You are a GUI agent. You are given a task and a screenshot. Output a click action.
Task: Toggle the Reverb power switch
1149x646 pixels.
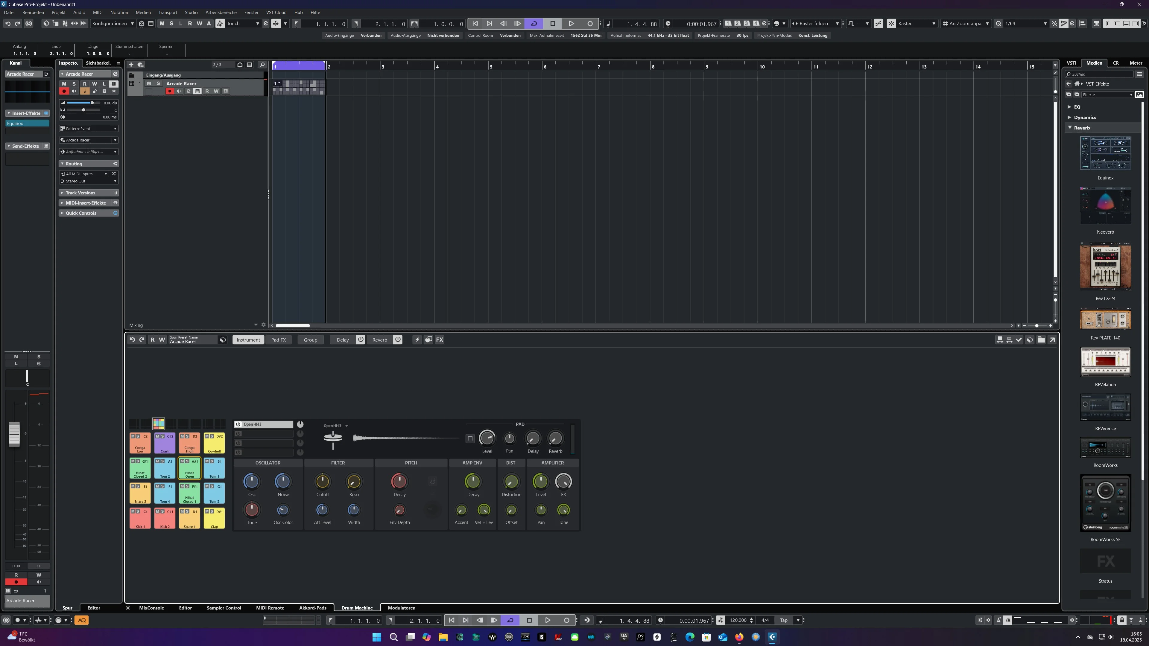[x=397, y=340]
